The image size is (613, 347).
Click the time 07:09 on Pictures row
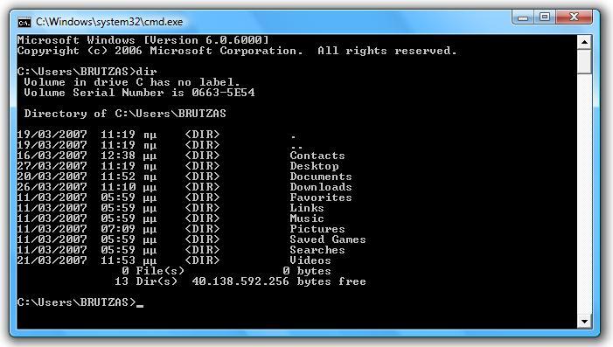click(x=118, y=229)
